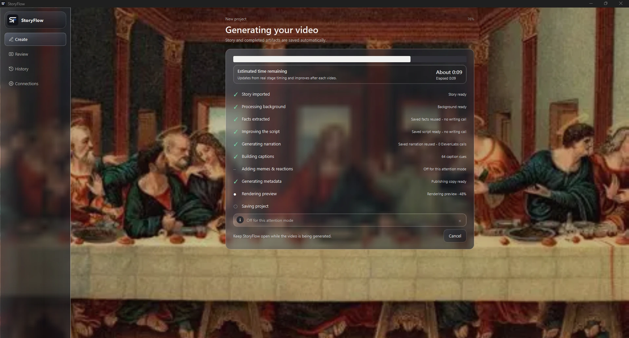Open the Review section

click(x=35, y=54)
